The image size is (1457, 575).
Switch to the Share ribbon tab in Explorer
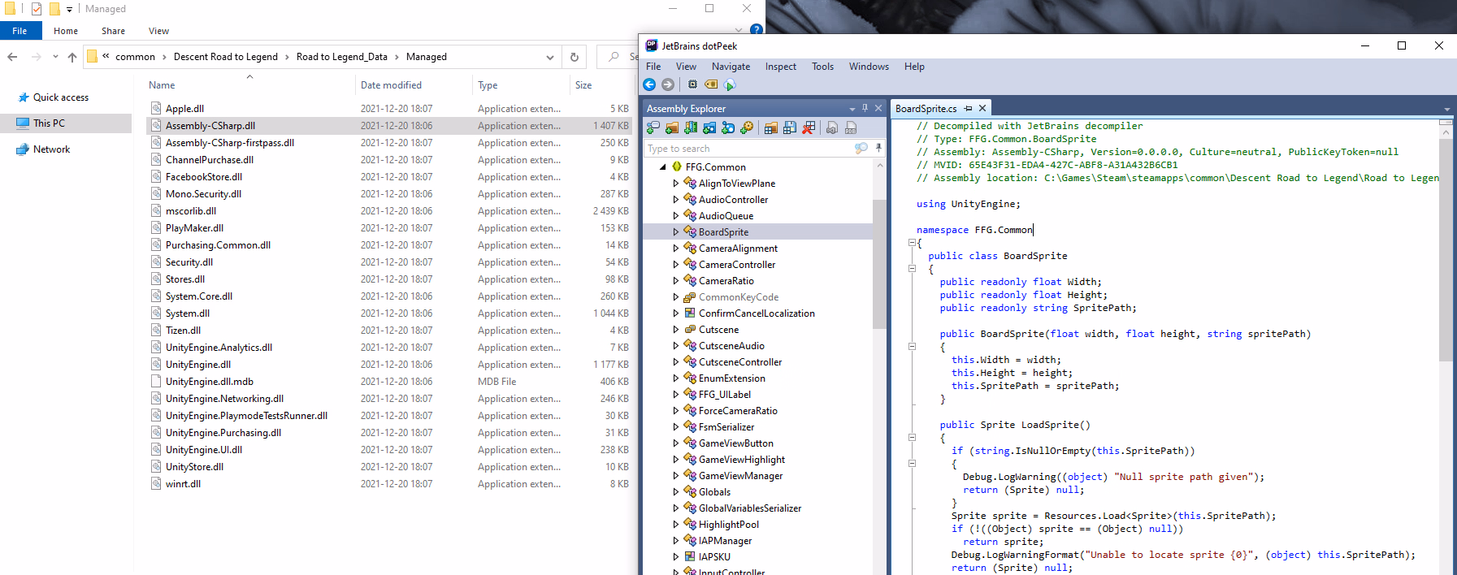coord(114,31)
